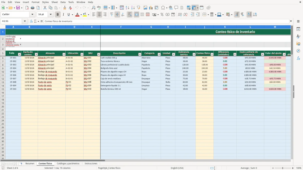Switch to Instrucciones sheet tab
Image resolution: width=303 pixels, height=170 pixels.
(x=91, y=164)
